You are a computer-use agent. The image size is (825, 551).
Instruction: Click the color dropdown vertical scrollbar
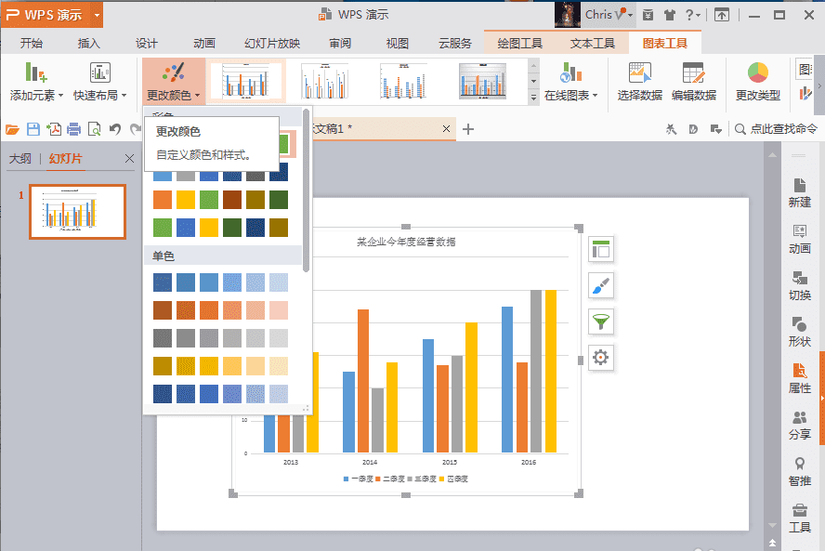306,190
